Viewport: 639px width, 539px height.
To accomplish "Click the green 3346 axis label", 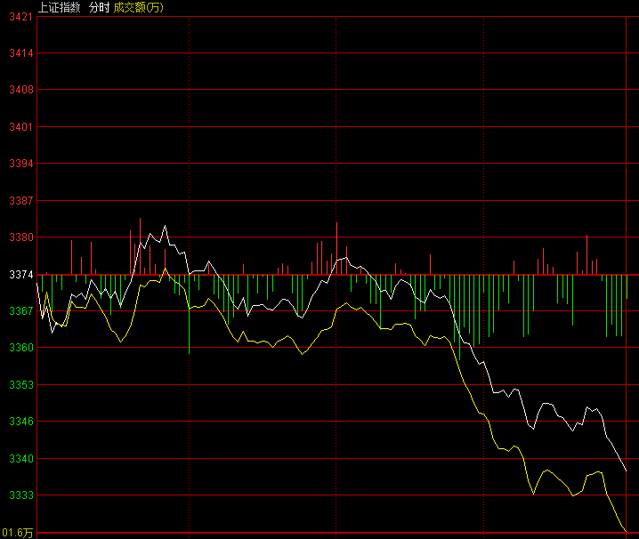I will 20,422.
